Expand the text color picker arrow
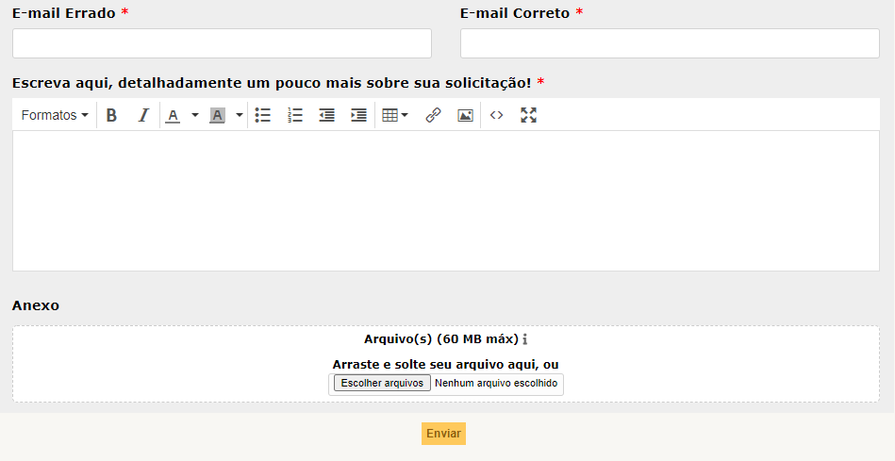Image resolution: width=895 pixels, height=461 pixels. (x=195, y=115)
